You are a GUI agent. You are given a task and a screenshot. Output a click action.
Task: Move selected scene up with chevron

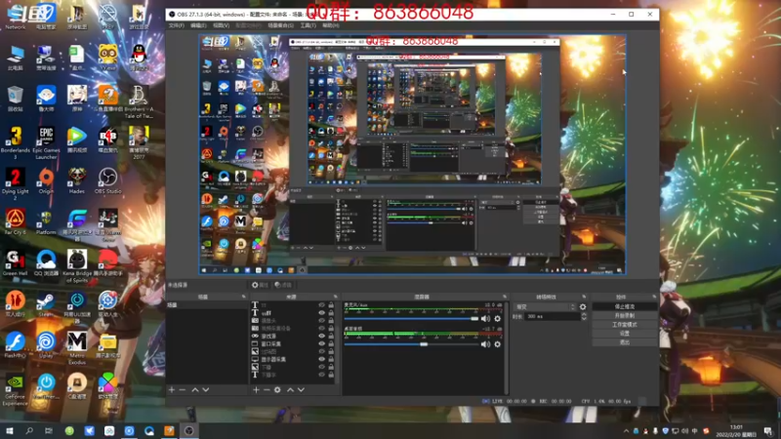pos(195,389)
